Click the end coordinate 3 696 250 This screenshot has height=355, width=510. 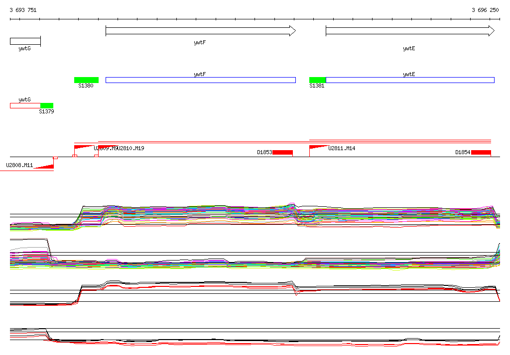pos(485,10)
